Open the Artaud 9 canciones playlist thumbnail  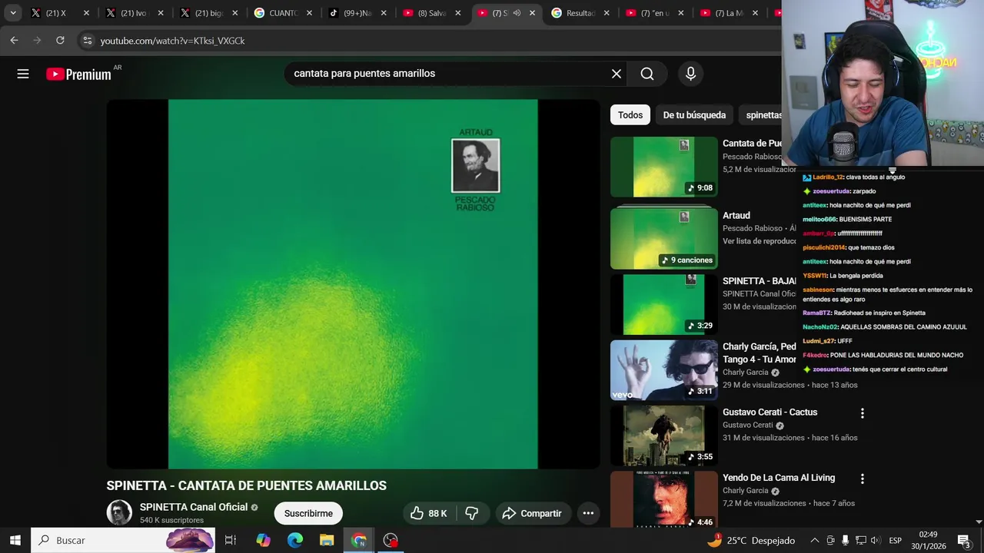tap(664, 239)
